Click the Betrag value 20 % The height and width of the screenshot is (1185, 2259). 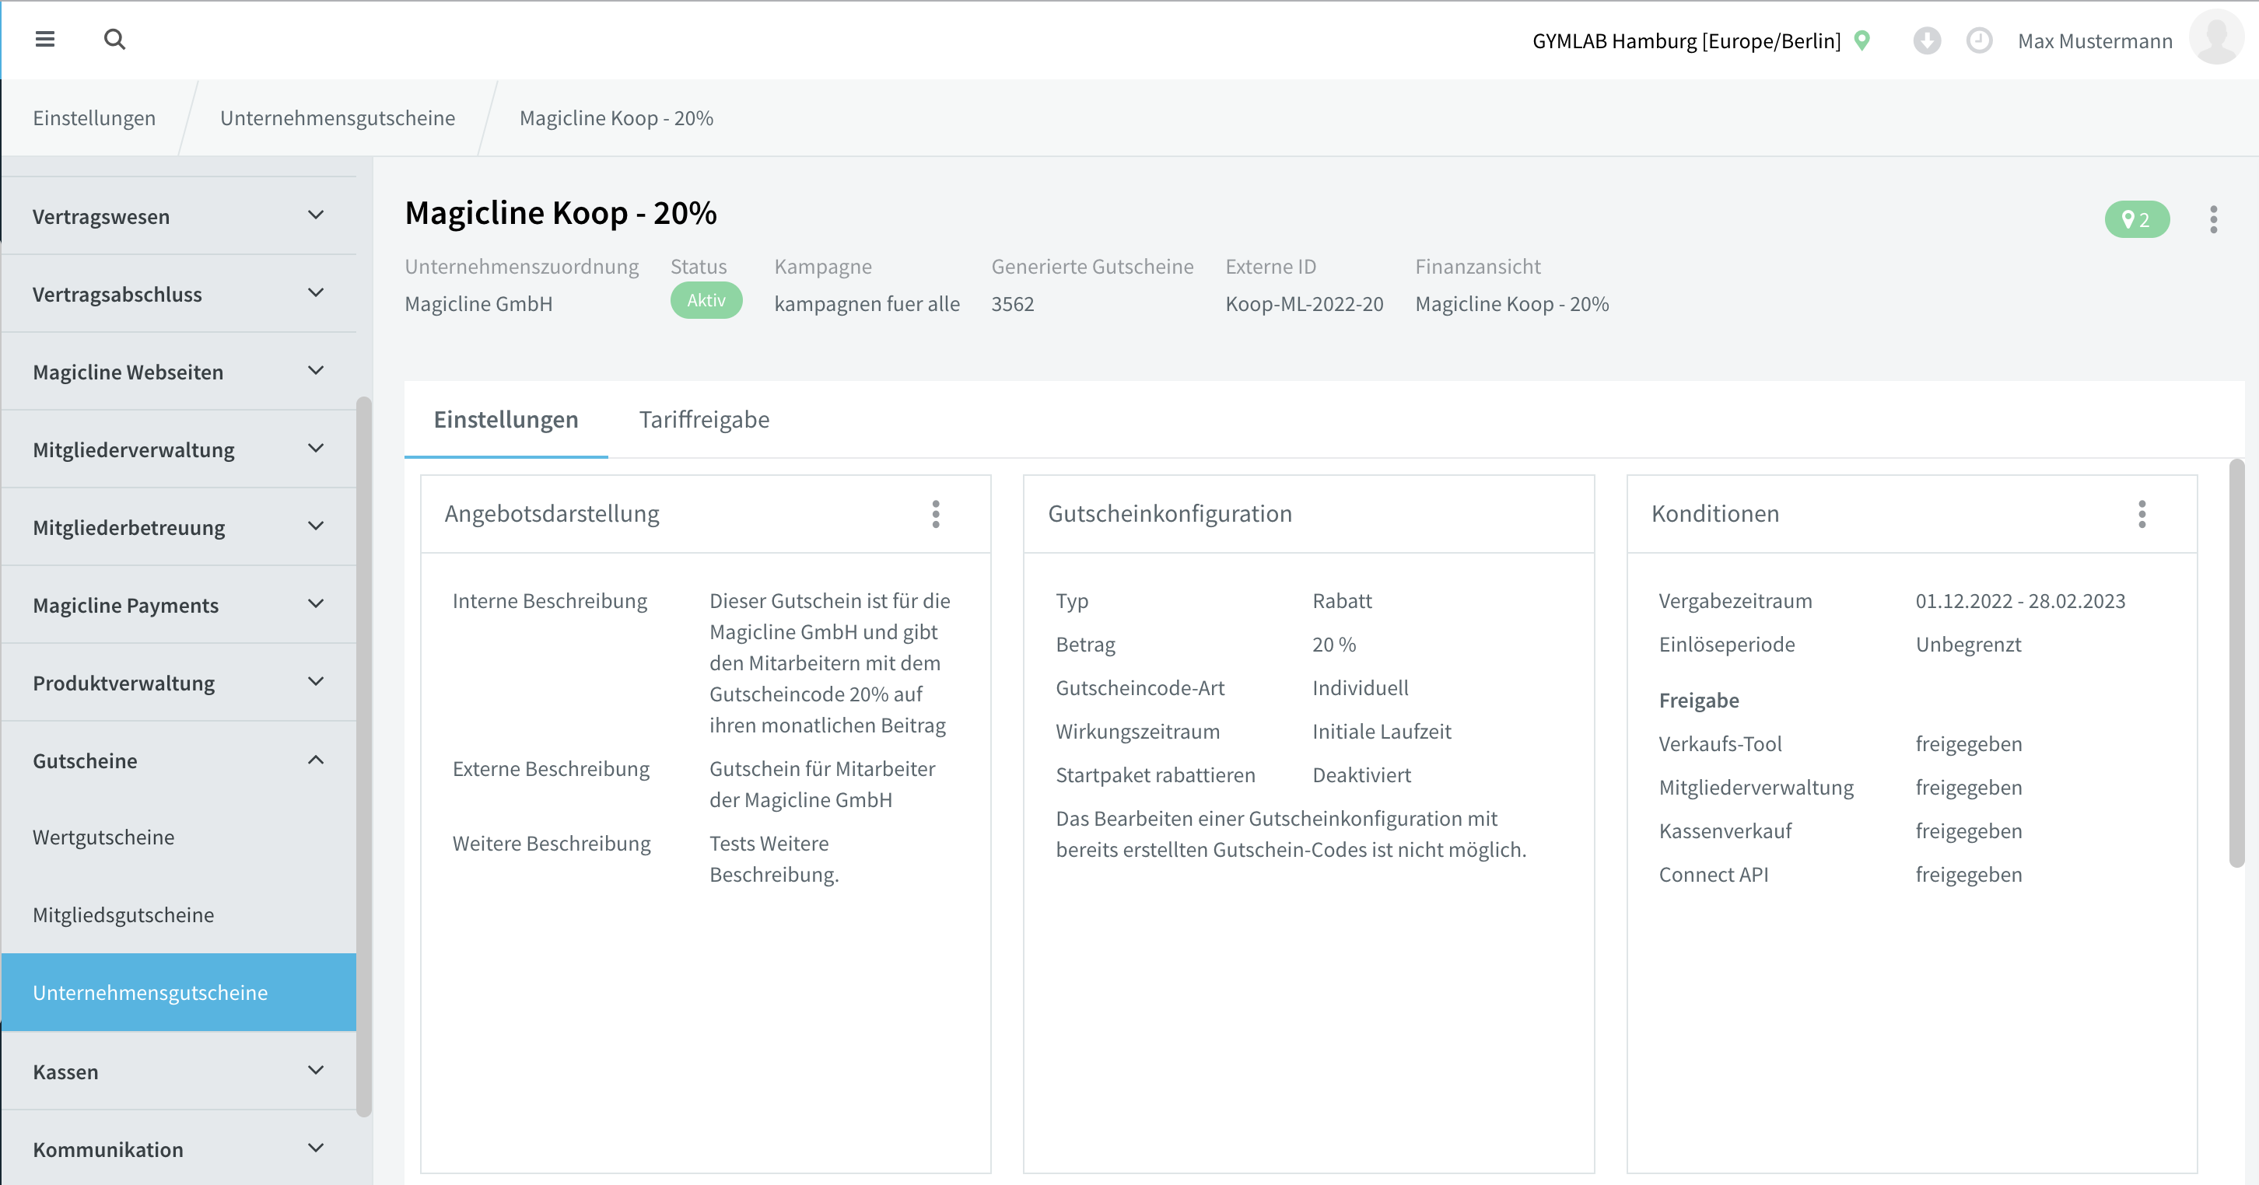click(1334, 645)
